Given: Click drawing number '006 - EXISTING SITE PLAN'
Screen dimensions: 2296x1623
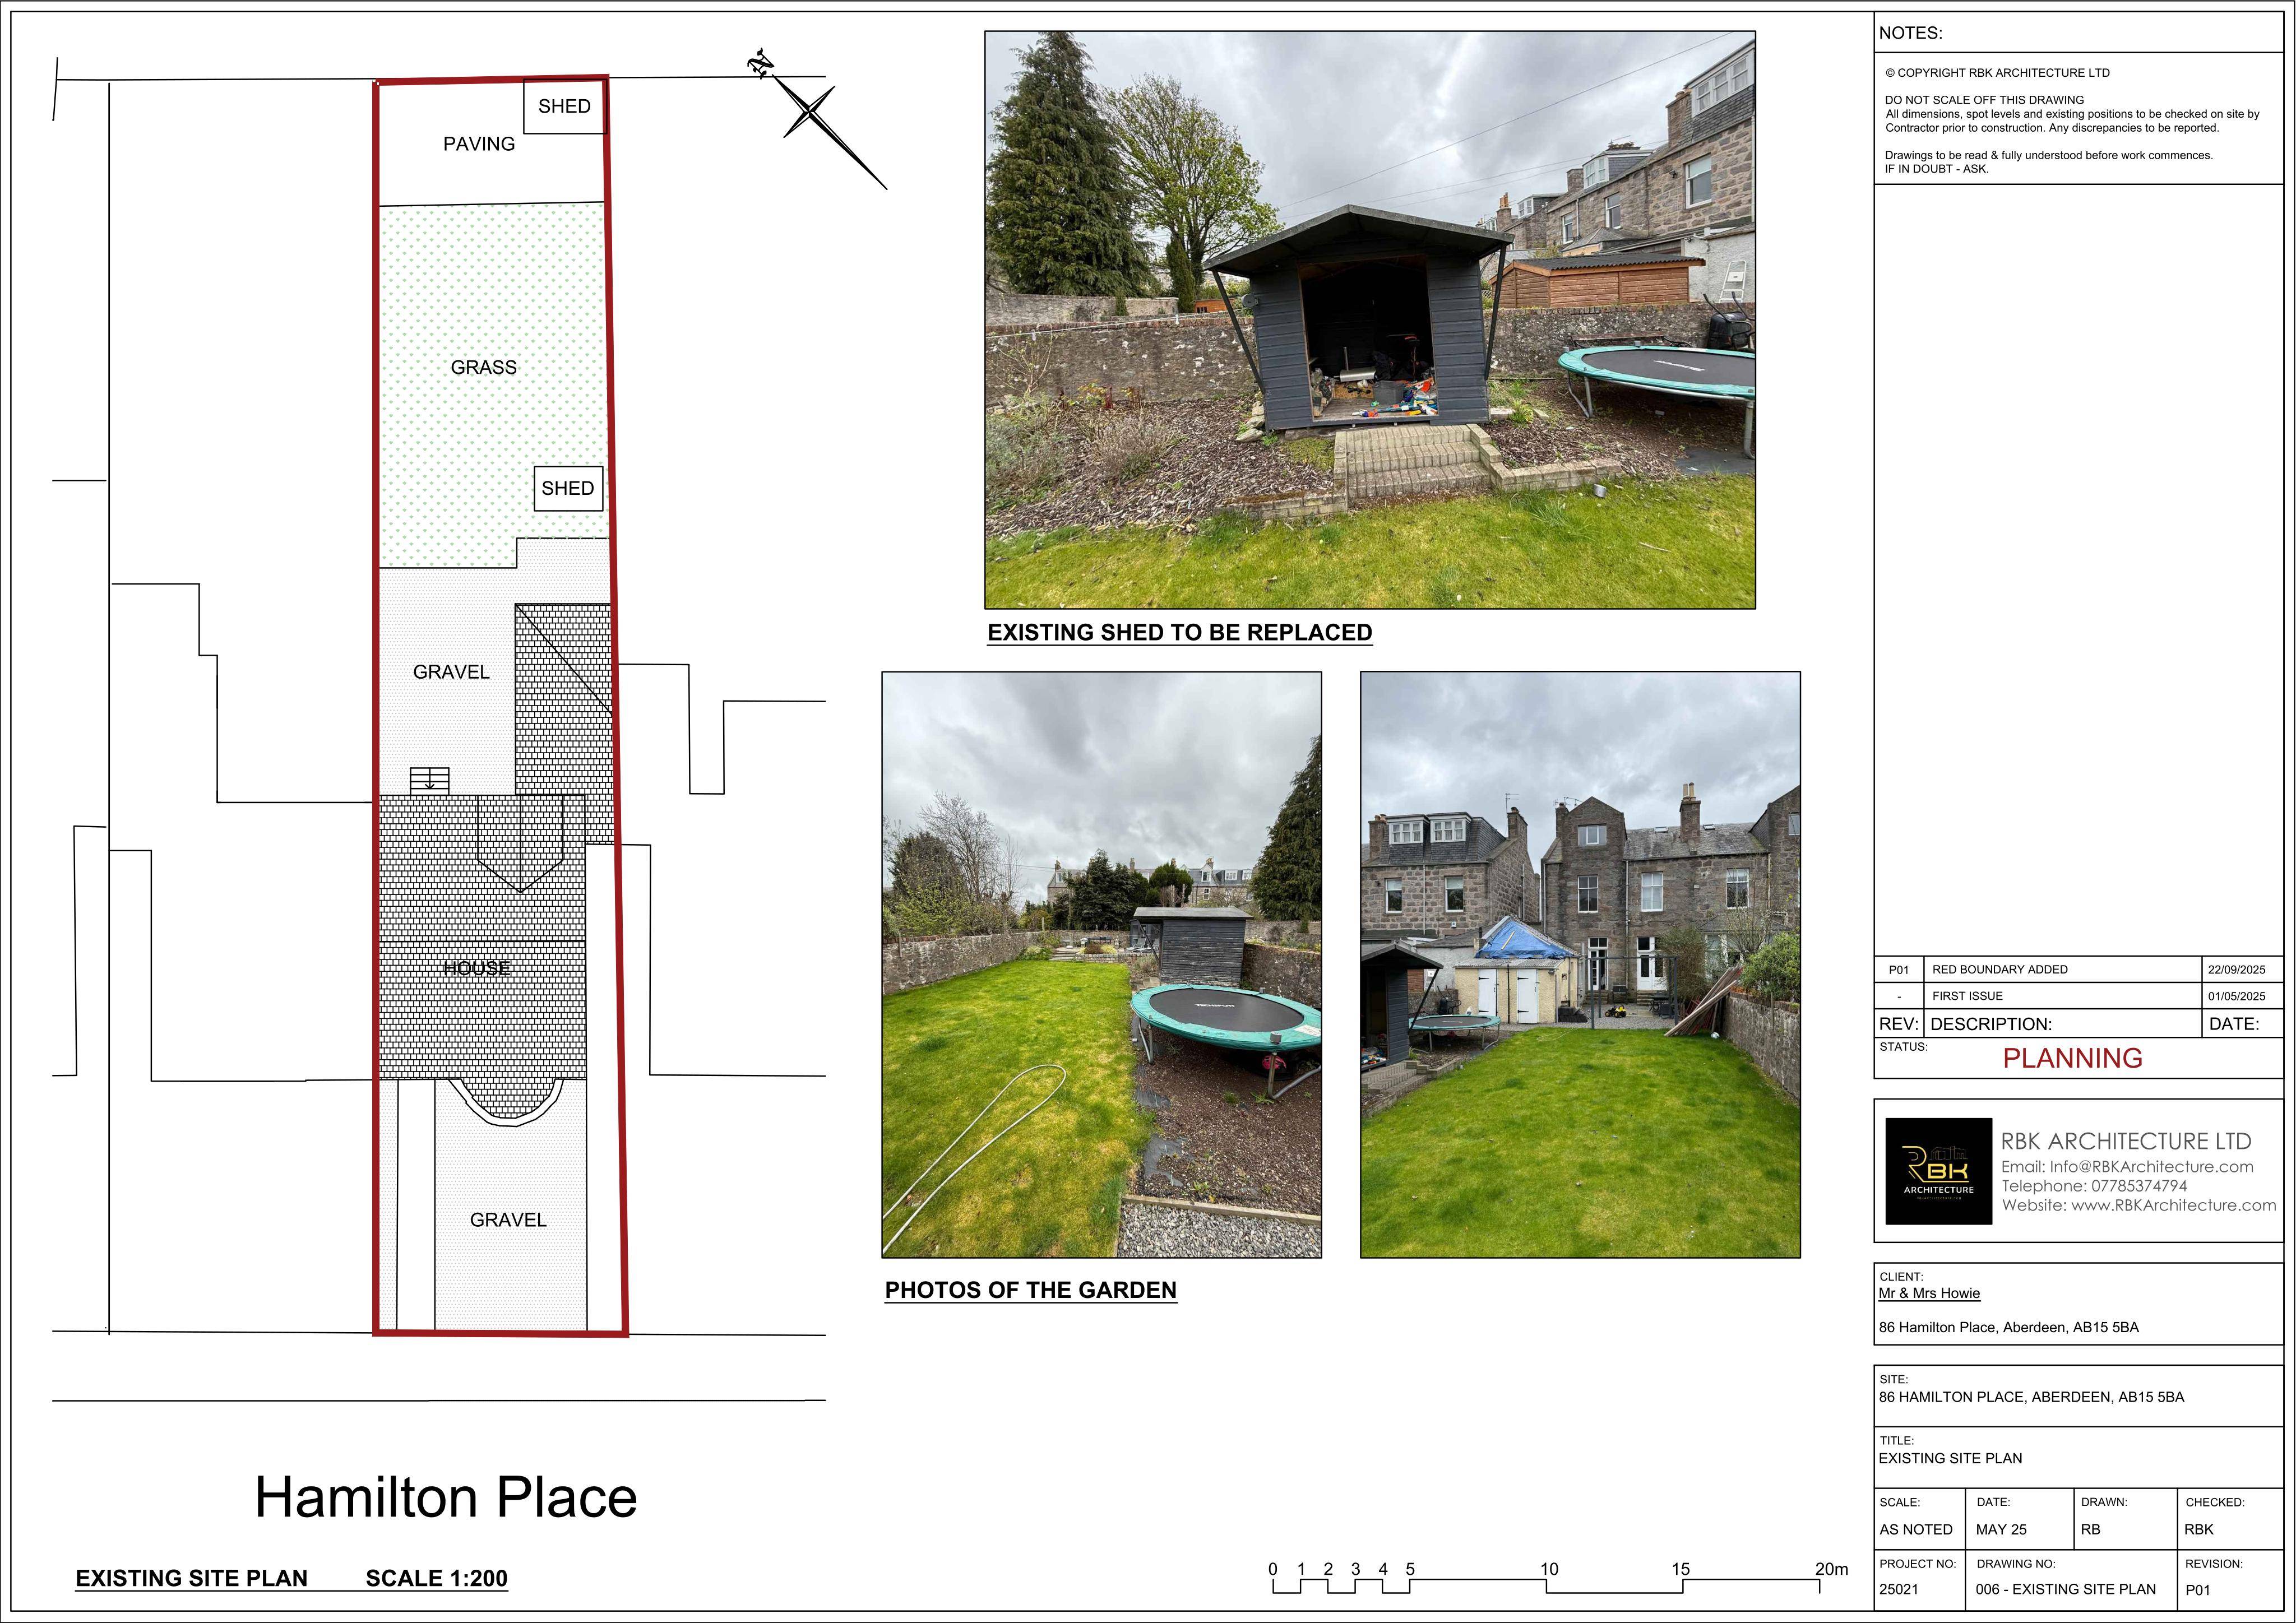Looking at the screenshot, I should pos(2065,1590).
